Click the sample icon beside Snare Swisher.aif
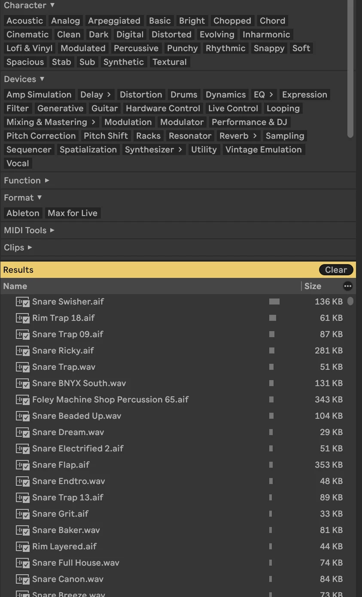The image size is (362, 597). 22,302
